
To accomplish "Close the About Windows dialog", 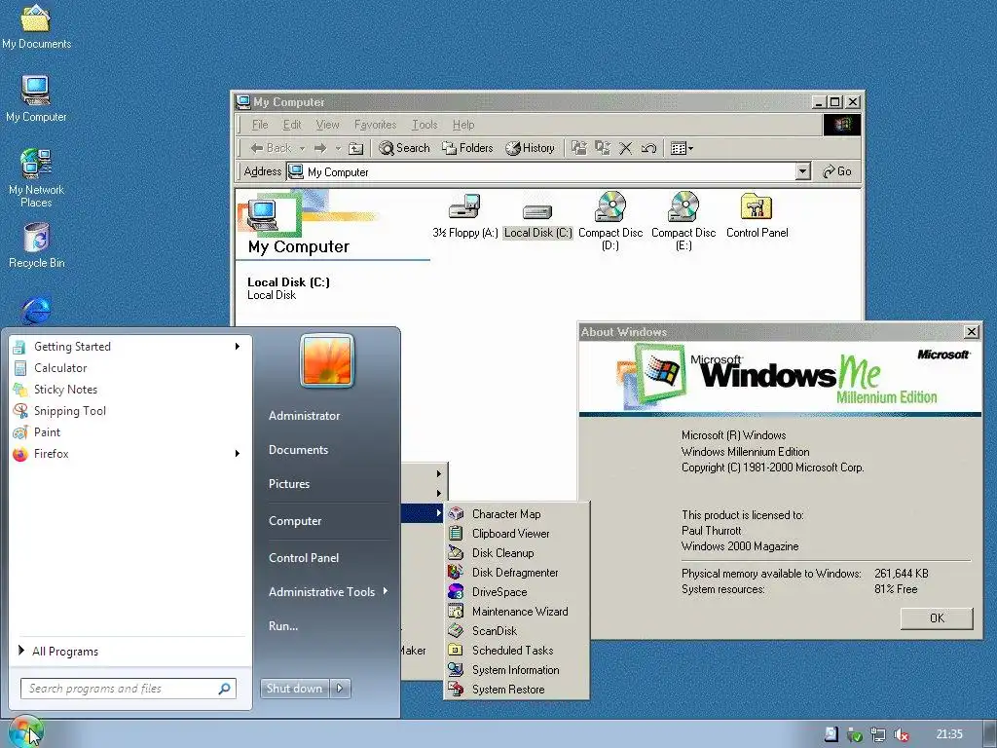I will (972, 331).
